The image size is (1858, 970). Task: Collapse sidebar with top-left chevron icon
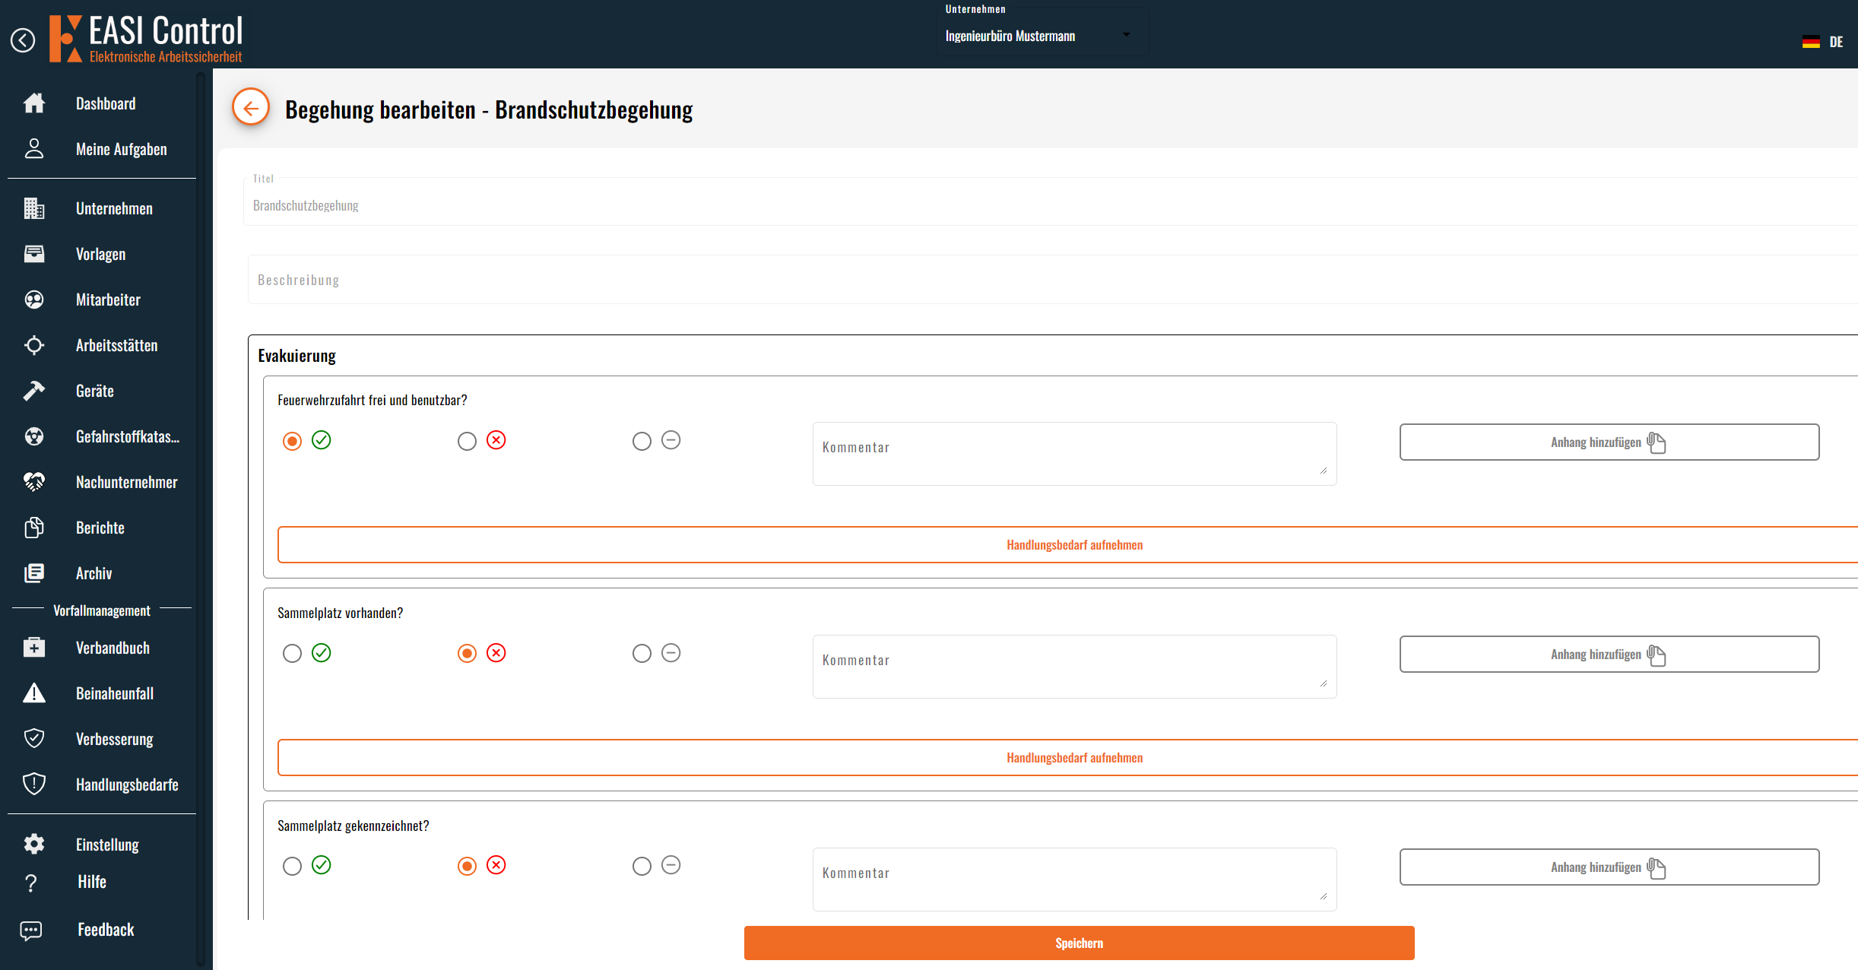23,40
